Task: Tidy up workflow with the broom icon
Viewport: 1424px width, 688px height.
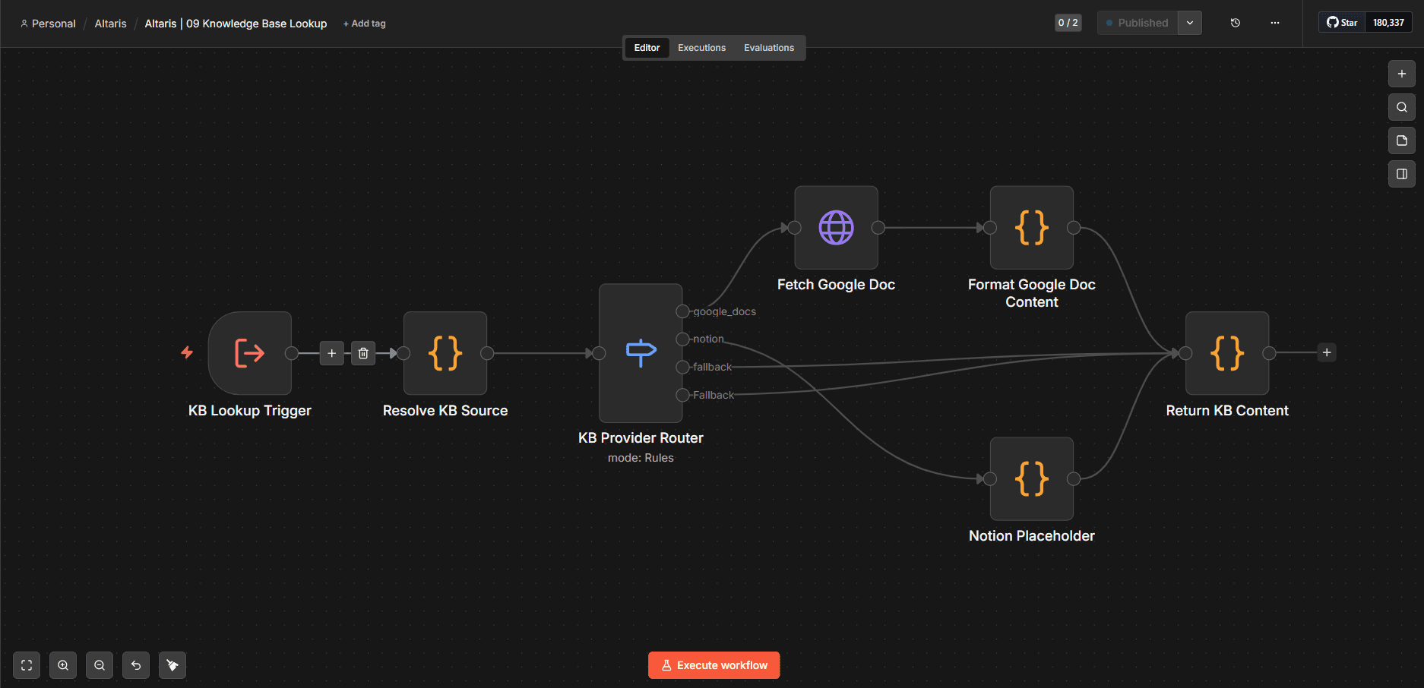Action: pos(172,664)
